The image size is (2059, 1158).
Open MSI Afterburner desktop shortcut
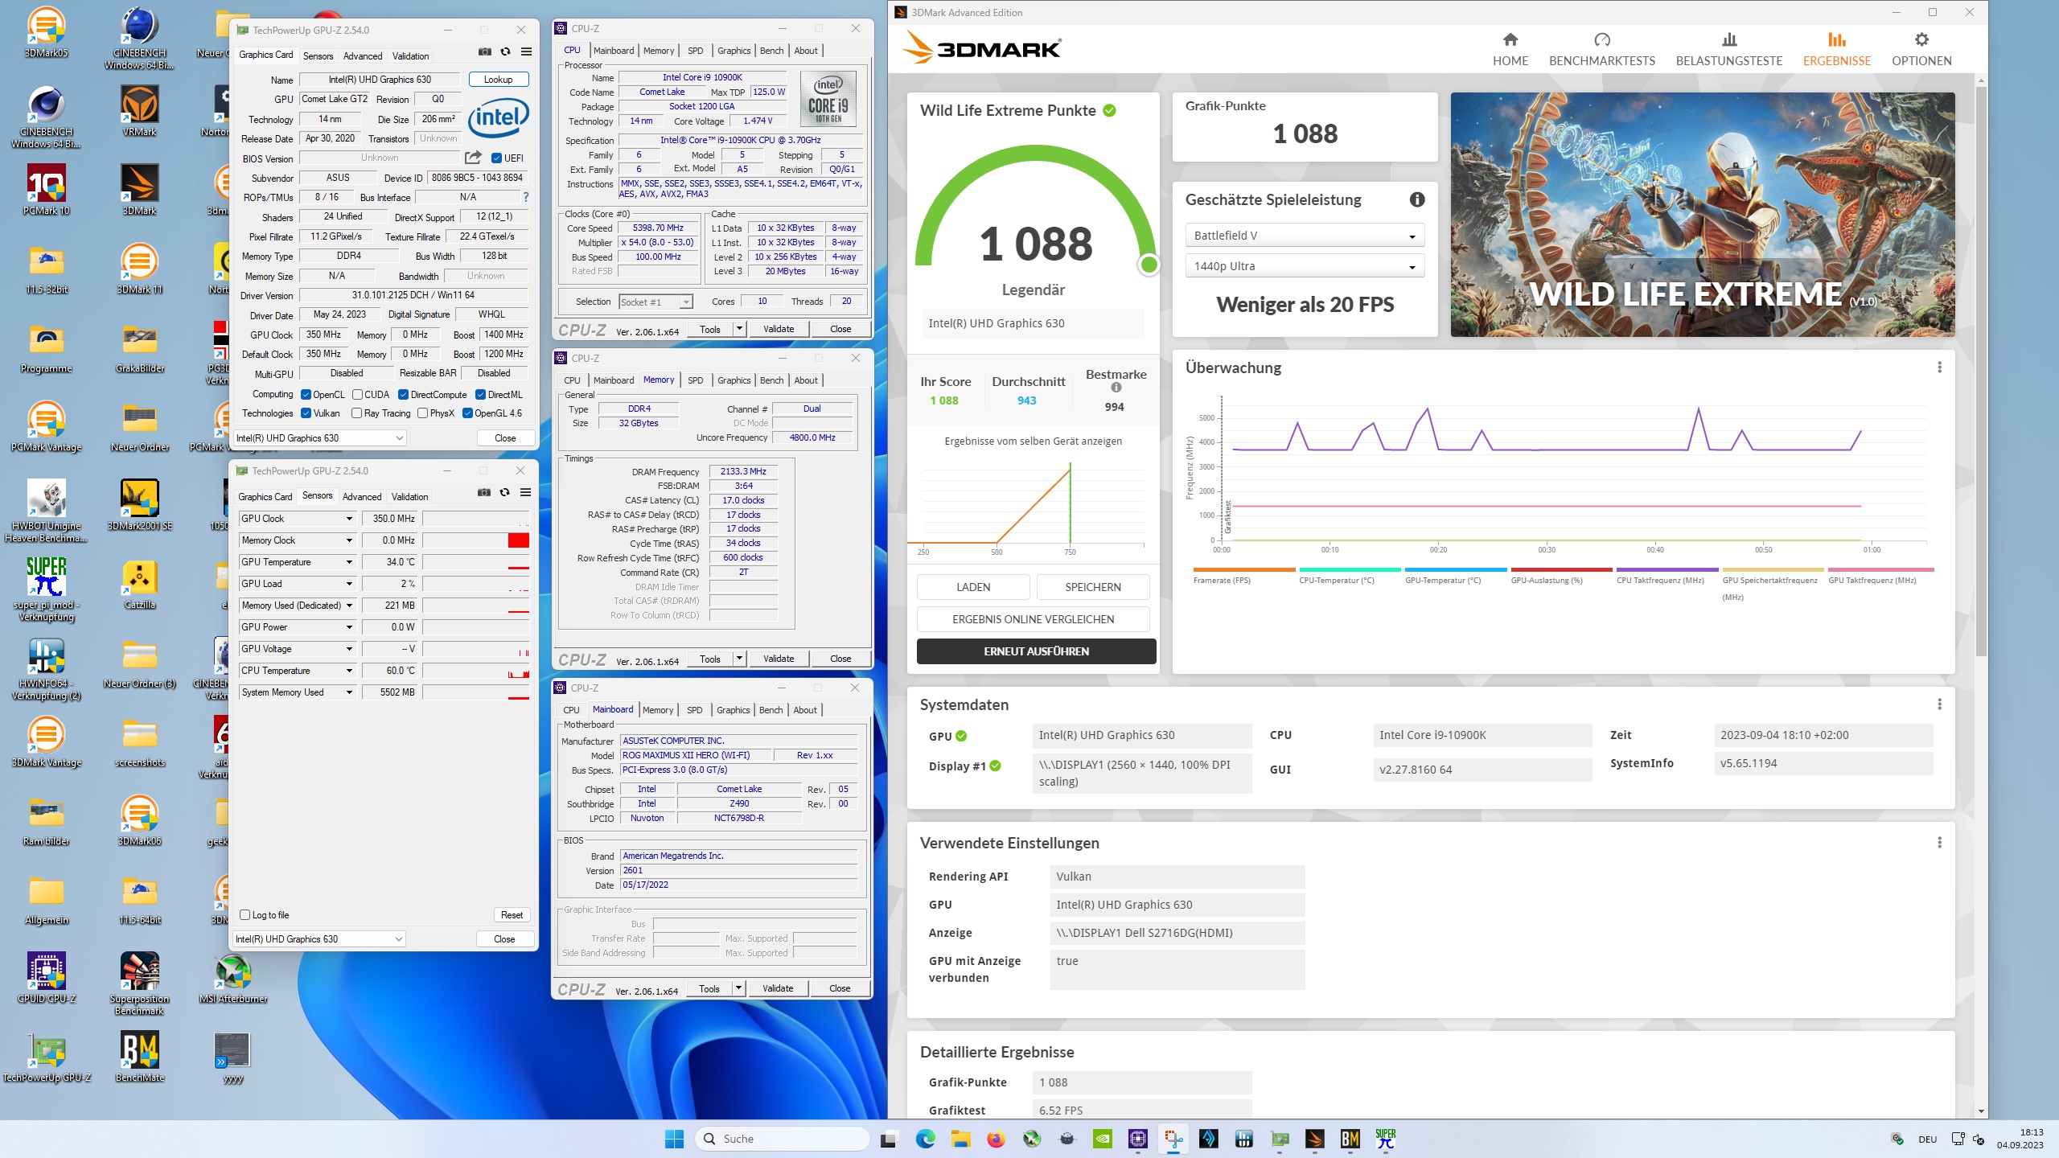click(233, 979)
